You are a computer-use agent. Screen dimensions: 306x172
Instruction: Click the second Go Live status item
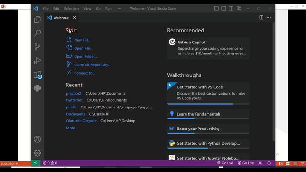pos(246,163)
